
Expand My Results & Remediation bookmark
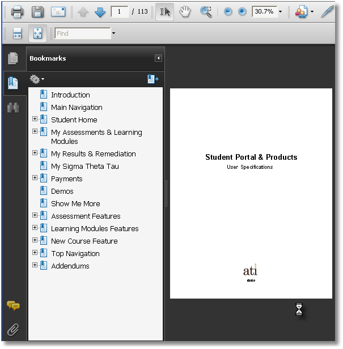click(35, 153)
